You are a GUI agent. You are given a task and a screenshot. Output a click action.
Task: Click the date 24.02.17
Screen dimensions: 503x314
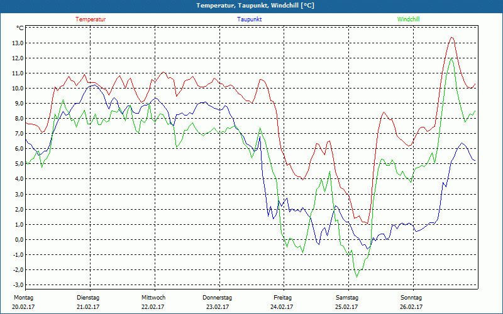[x=282, y=307]
